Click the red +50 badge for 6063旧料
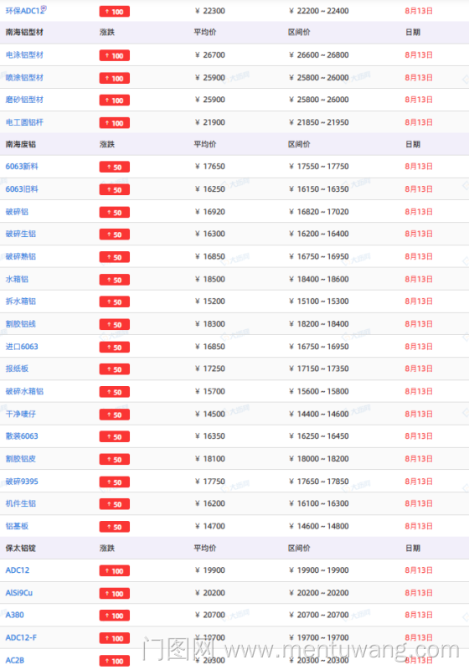The height and width of the screenshot is (670, 469). [115, 190]
